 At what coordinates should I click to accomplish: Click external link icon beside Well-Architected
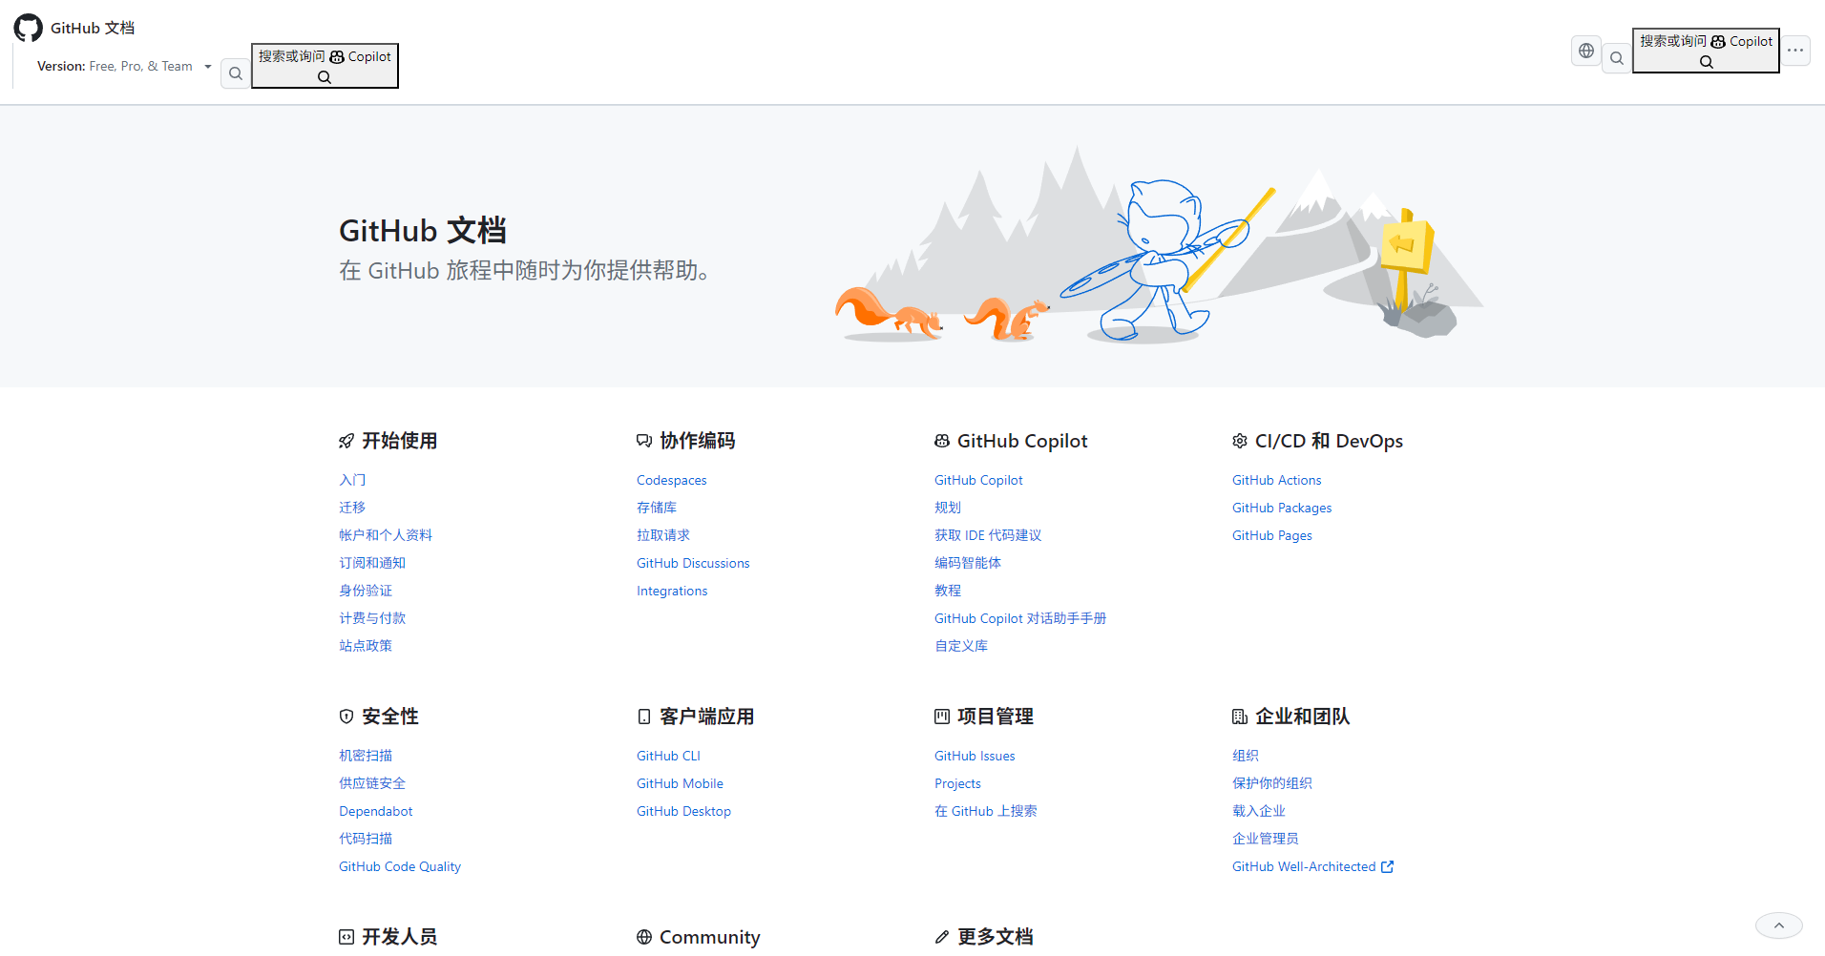tap(1388, 866)
